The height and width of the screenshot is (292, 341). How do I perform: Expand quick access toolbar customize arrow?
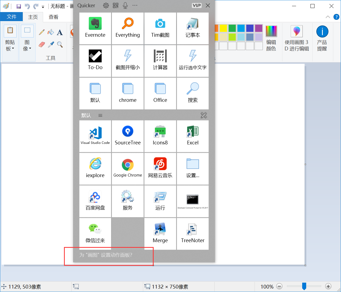43,7
